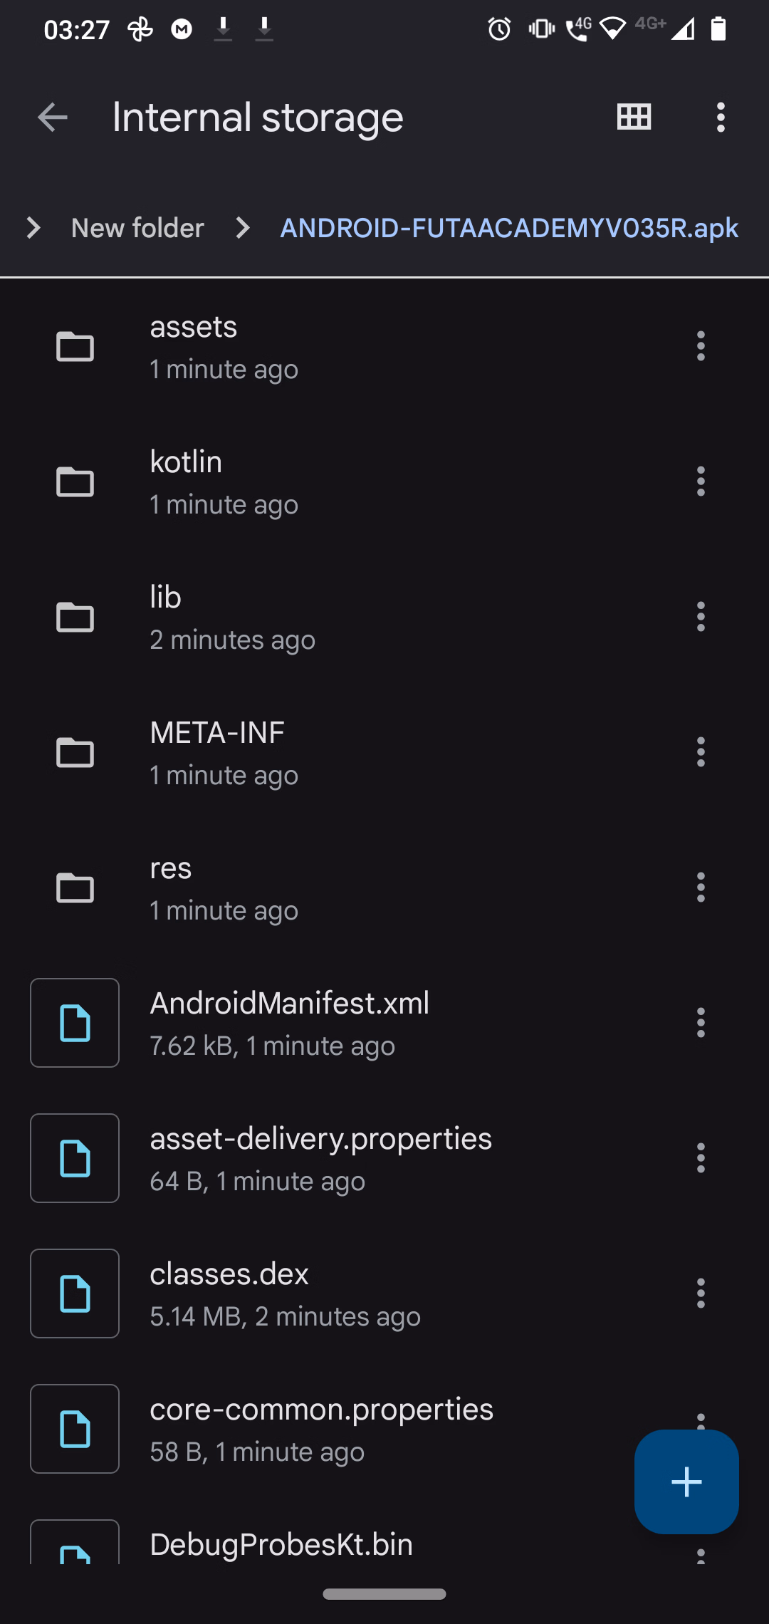Open options for kotlin folder
Viewport: 769px width, 1624px height.
(701, 482)
